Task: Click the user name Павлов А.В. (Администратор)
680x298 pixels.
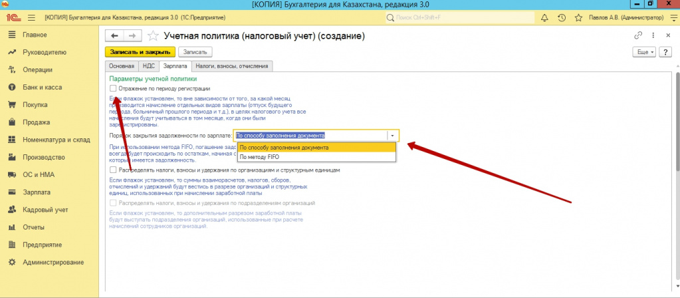Action: (x=626, y=18)
